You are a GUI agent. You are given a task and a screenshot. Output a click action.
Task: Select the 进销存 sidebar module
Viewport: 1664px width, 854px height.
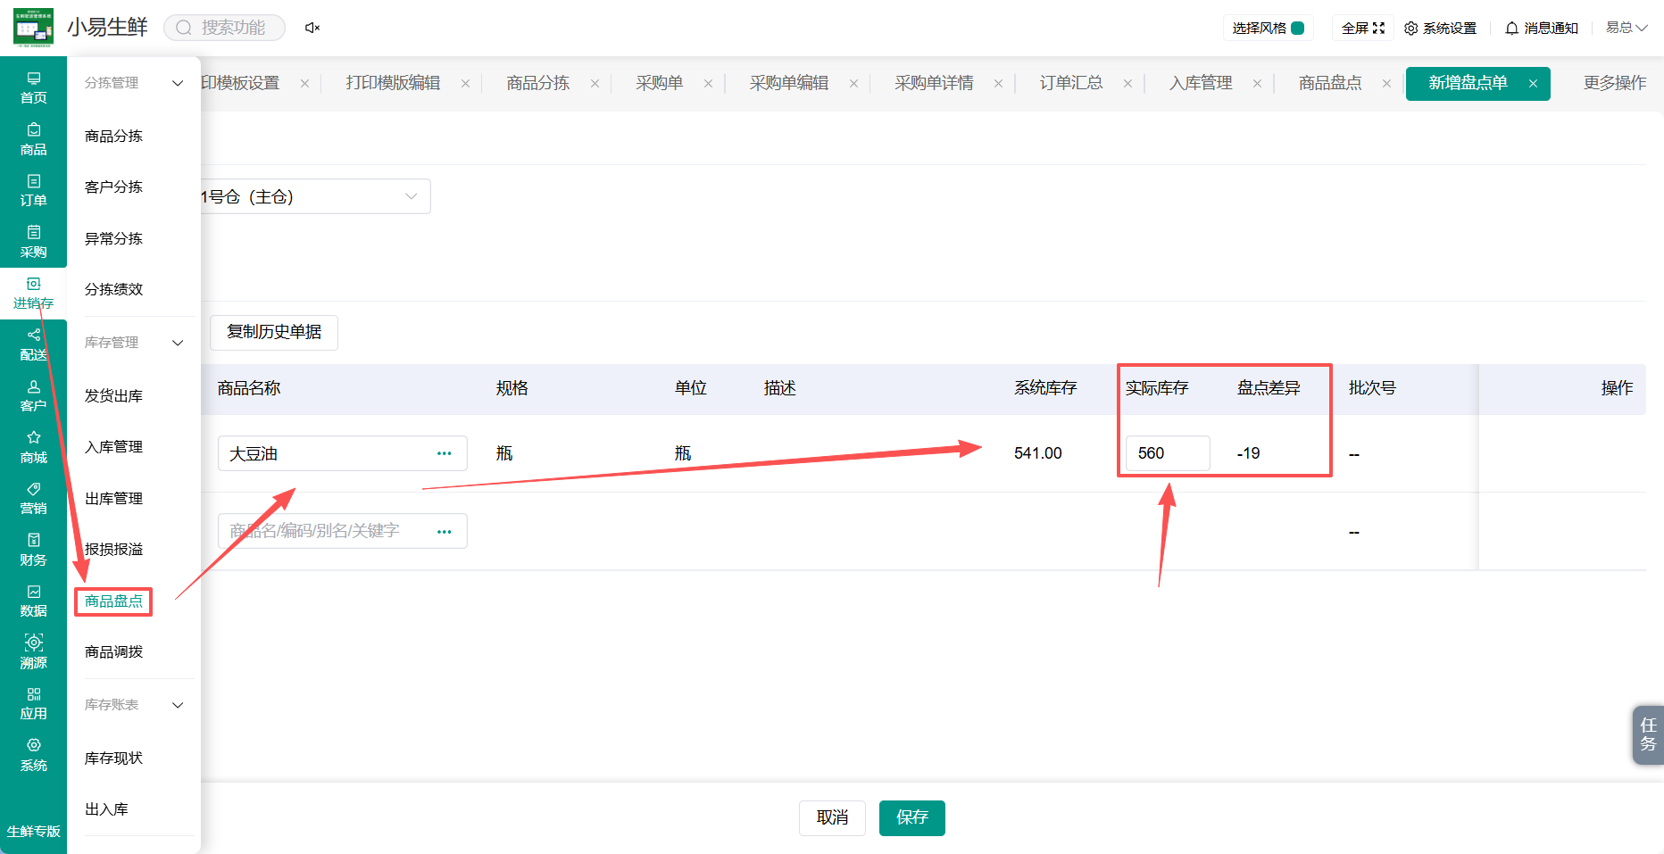pyautogui.click(x=33, y=293)
